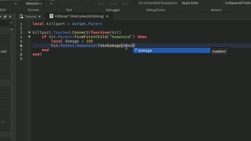Click the Step Out debugger button
This screenshot has width=251, height=141.
click(125, 4)
